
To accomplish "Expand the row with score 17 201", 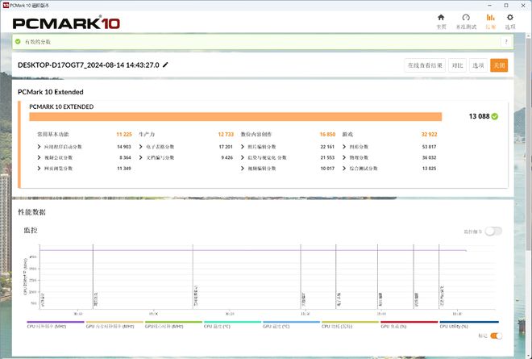I will pos(140,147).
